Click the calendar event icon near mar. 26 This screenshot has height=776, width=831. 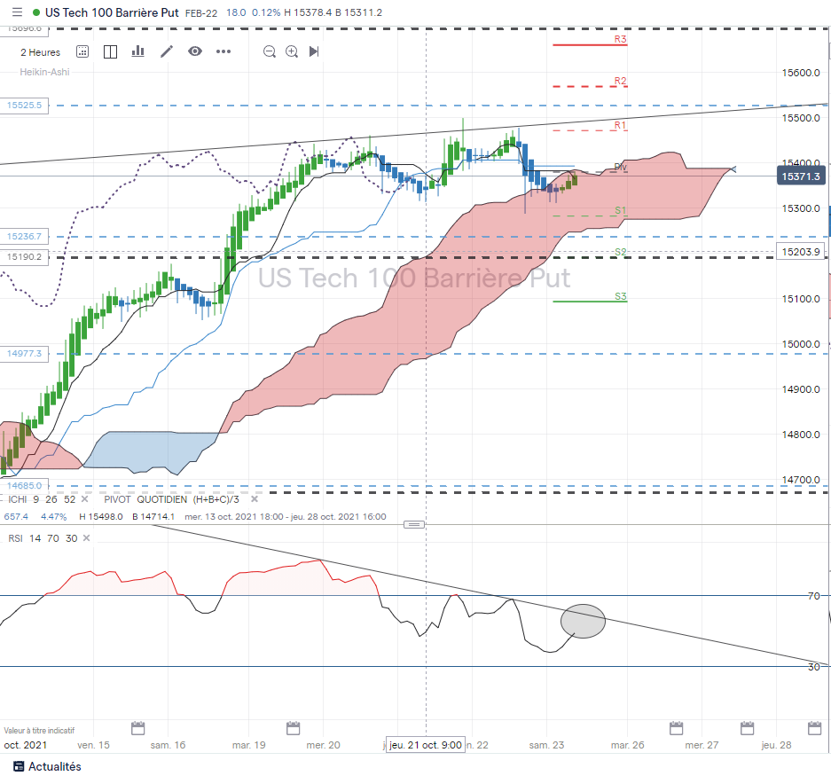point(676,728)
